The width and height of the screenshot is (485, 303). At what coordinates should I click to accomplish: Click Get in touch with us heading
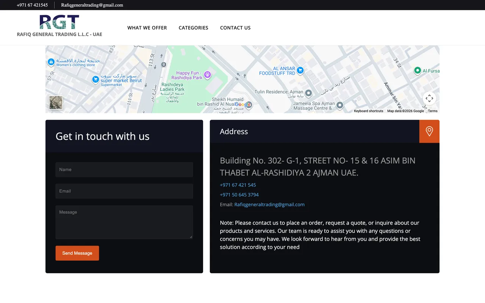pos(103,136)
